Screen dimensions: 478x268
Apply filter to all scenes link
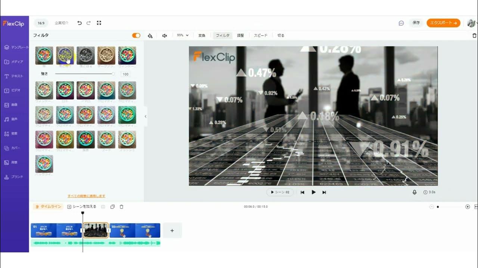click(x=86, y=196)
